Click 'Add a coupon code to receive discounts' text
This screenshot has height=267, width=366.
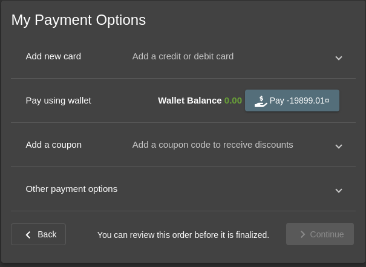tap(213, 145)
